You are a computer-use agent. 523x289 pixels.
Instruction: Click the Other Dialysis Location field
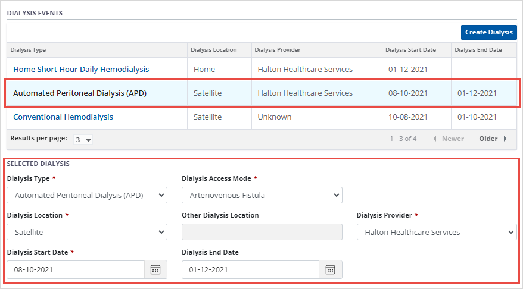point(262,232)
